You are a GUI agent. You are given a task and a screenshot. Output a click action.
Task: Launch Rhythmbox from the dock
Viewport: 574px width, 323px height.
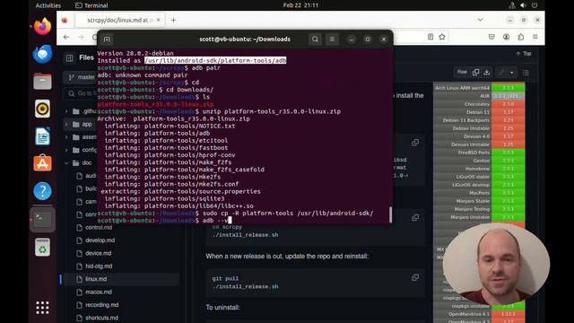(x=42, y=109)
